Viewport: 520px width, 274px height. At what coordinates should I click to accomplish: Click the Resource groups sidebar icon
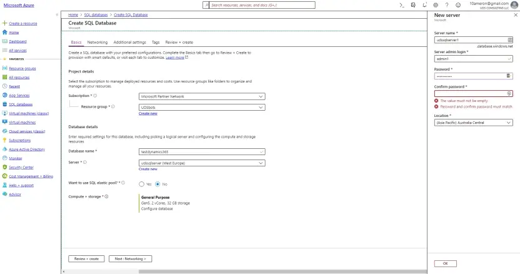(x=4, y=68)
